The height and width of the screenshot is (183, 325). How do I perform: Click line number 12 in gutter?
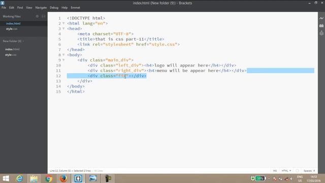click(58, 76)
